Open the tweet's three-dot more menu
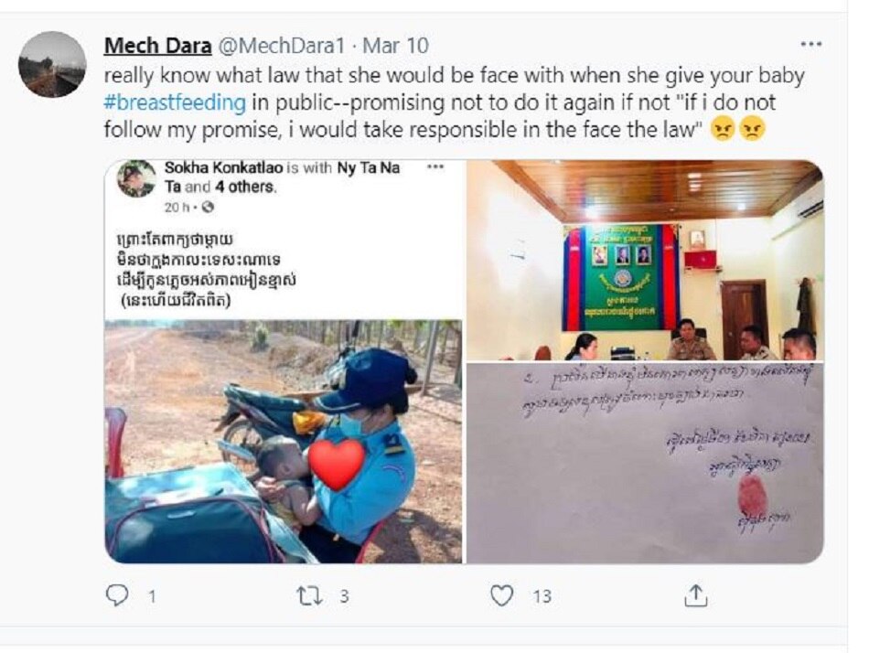Viewport: 869px width, 653px height. 810,45
